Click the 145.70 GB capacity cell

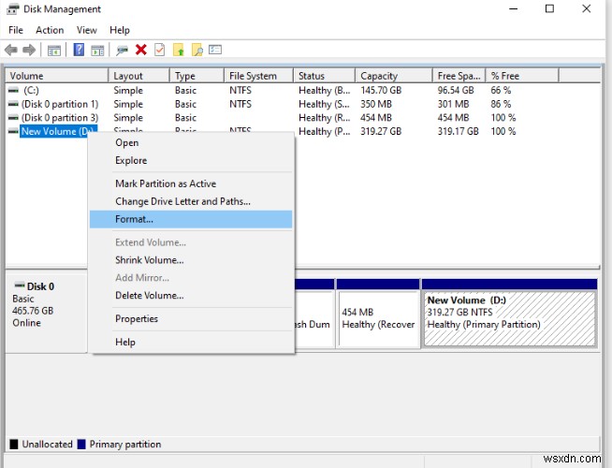coord(381,91)
